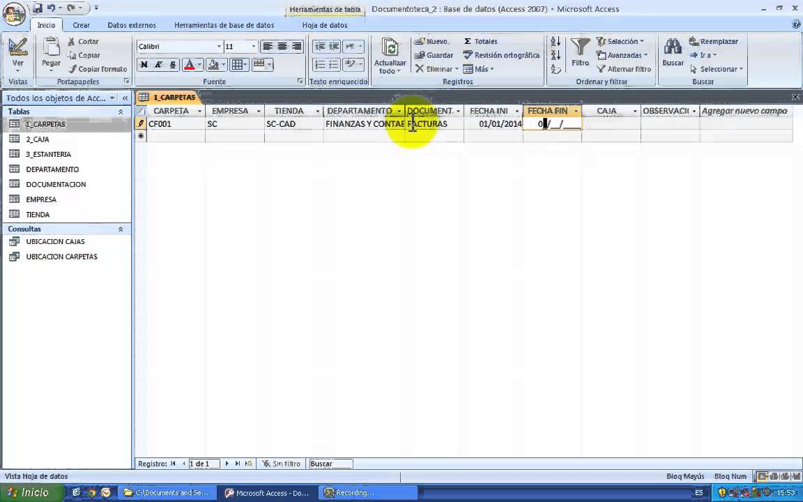Toggle the Totales row
Image resolution: width=803 pixels, height=502 pixels.
tap(480, 41)
